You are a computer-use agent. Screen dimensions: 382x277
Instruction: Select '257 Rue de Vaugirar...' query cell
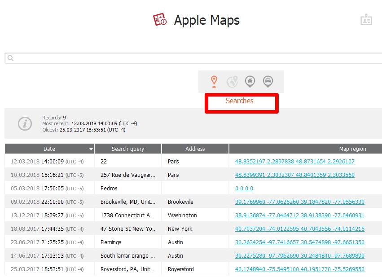pos(128,175)
